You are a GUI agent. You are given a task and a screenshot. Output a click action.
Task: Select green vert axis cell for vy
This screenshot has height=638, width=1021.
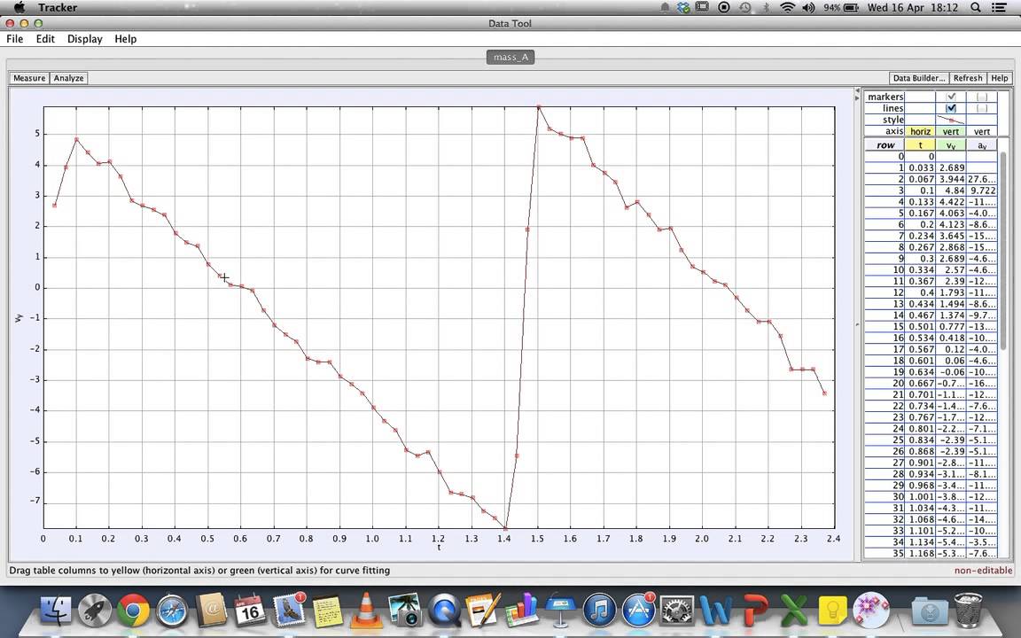tap(951, 131)
